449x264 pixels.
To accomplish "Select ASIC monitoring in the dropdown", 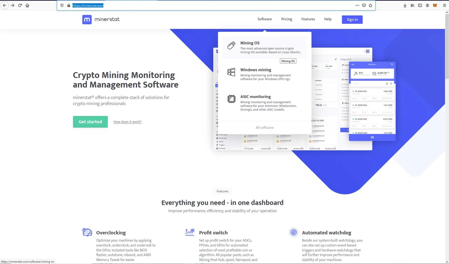I will click(x=255, y=97).
